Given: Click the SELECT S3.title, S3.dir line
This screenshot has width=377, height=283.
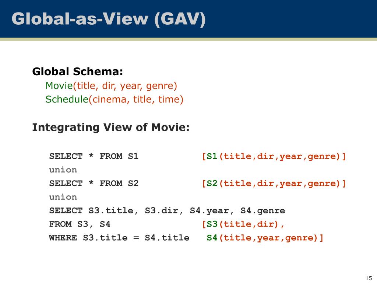Looking at the screenshot, I should 167,211.
